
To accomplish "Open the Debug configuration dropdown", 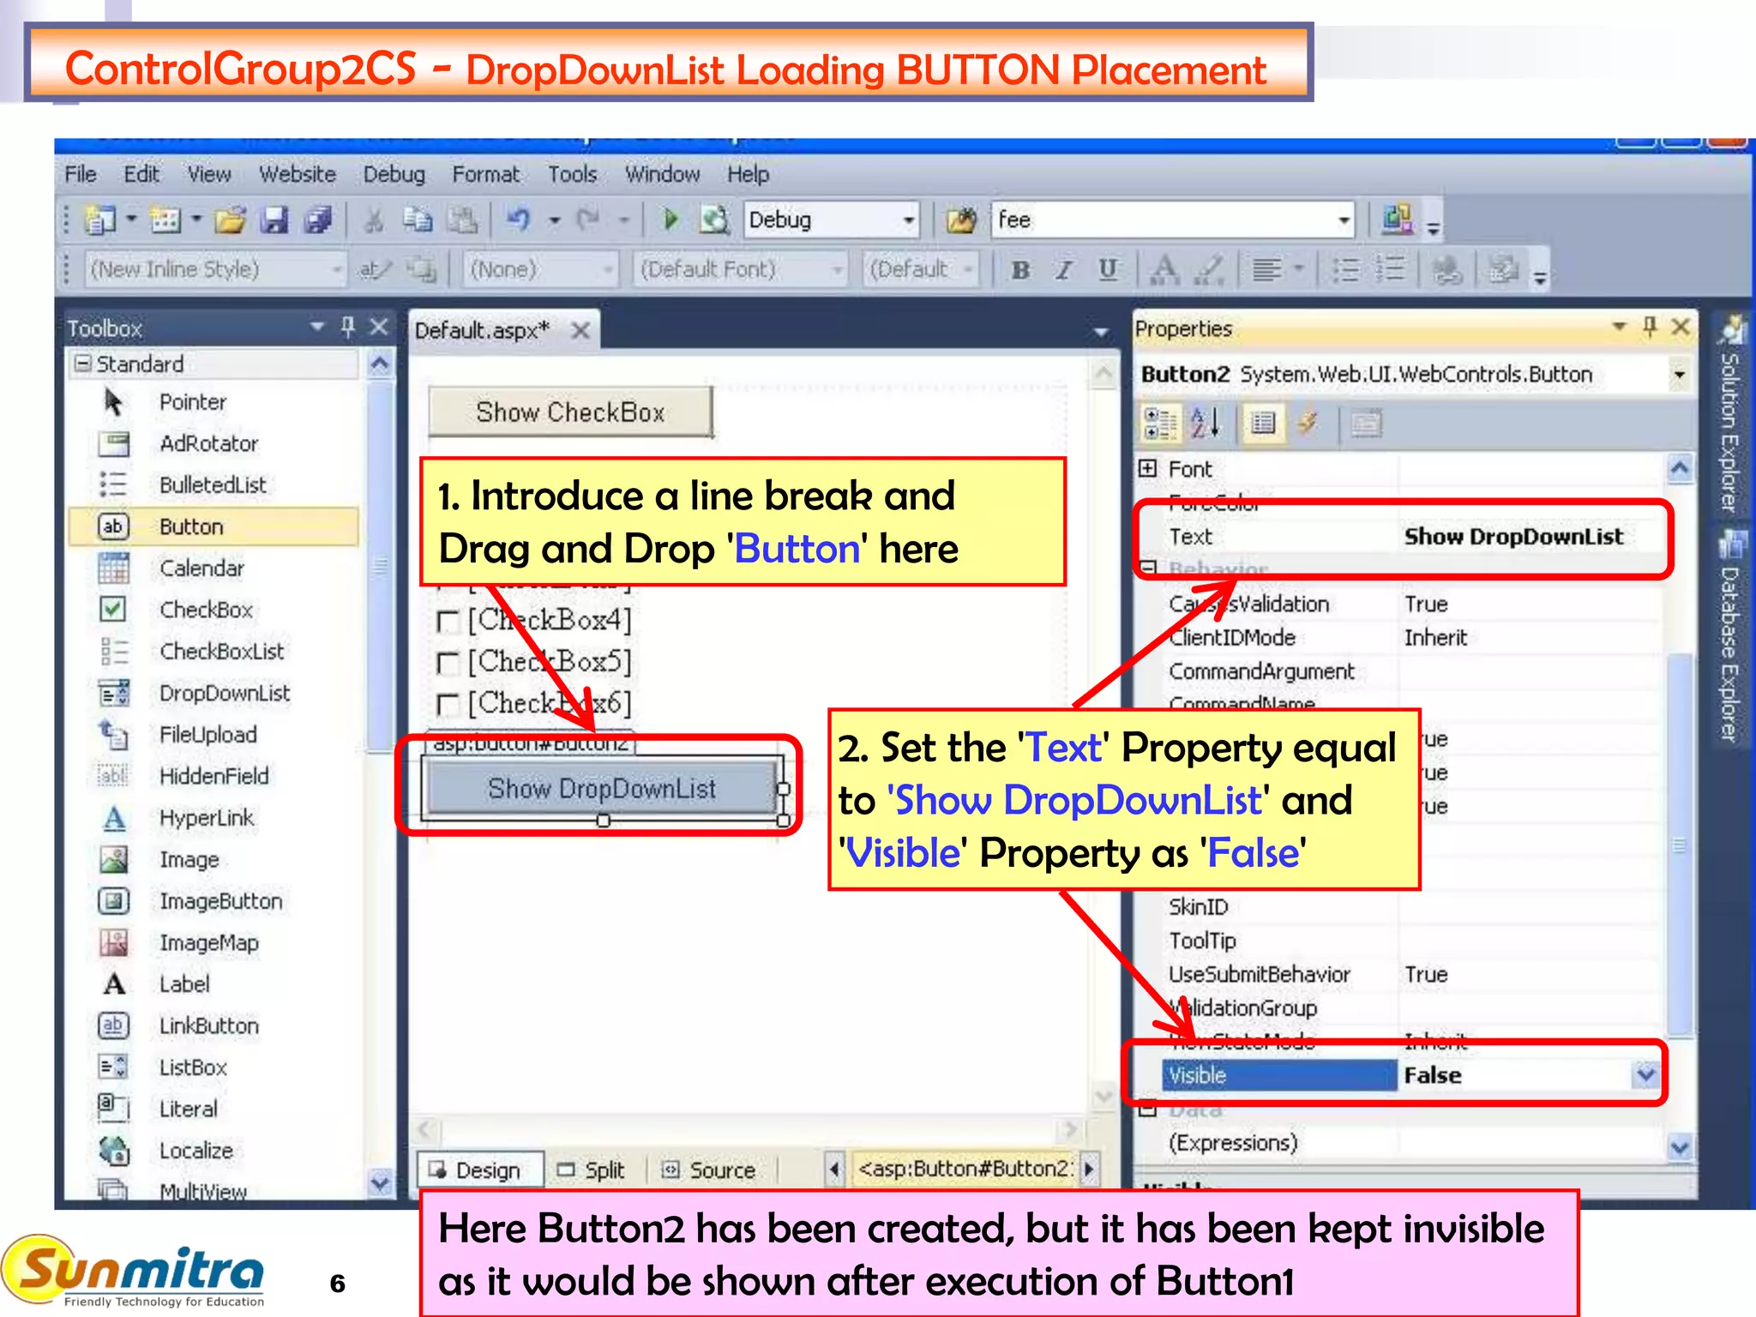I will pos(909,220).
